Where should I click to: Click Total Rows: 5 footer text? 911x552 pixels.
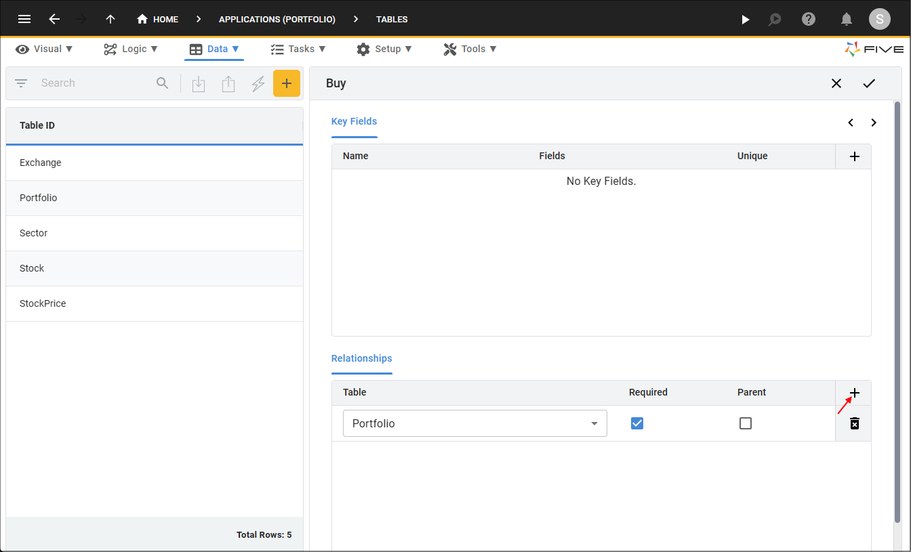pyautogui.click(x=264, y=534)
